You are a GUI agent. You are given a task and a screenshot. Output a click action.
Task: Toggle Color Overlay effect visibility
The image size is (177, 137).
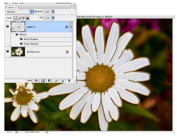(21, 44)
